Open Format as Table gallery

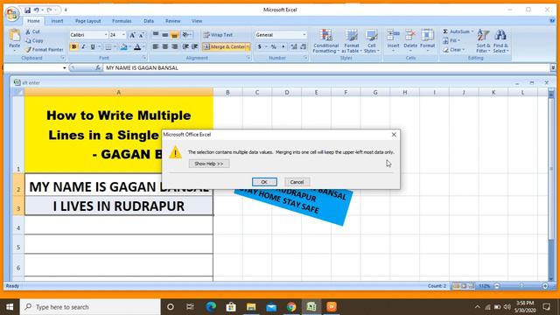[352, 41]
